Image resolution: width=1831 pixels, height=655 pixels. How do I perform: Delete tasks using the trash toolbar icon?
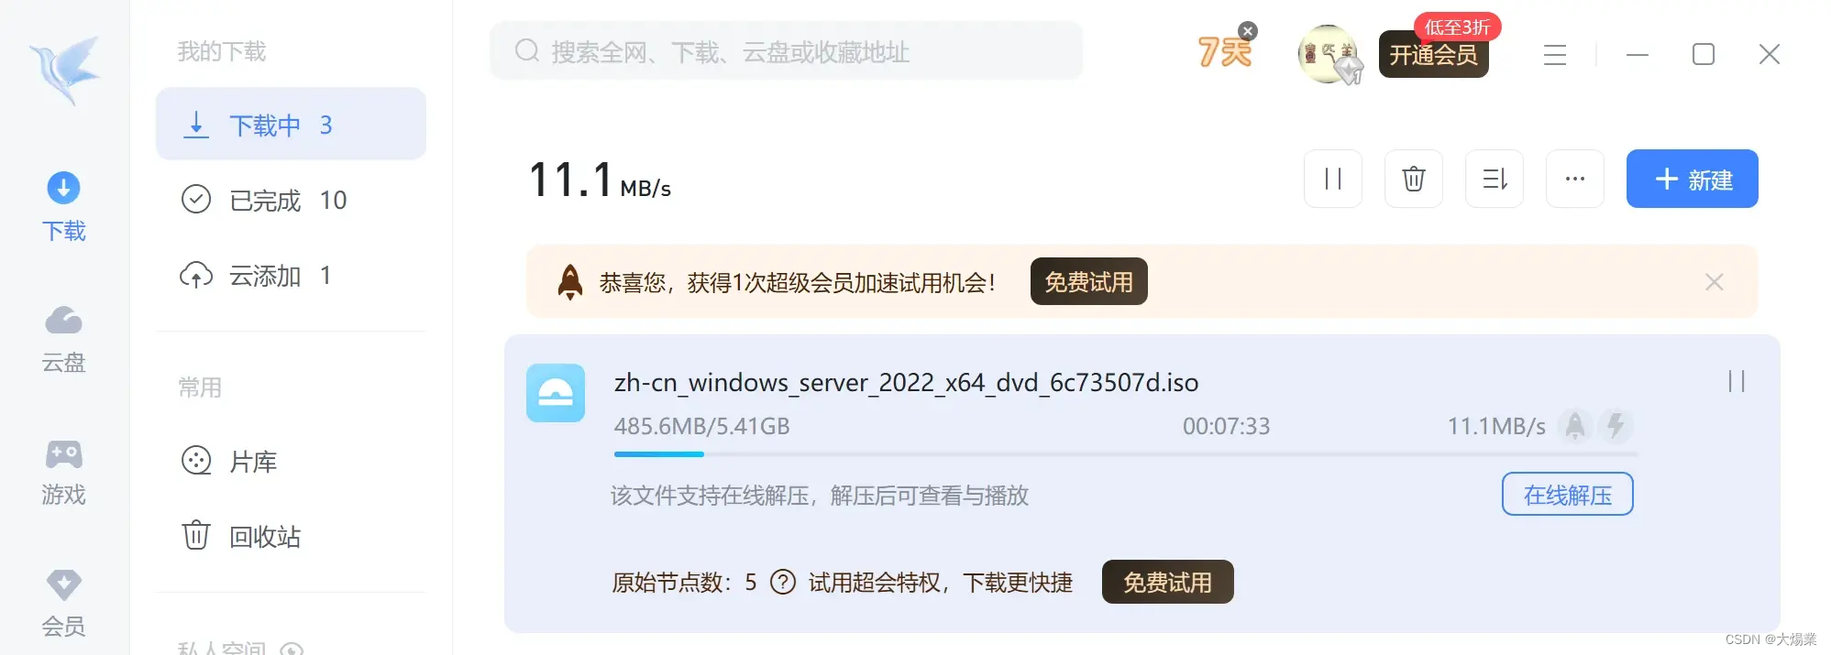[1413, 179]
